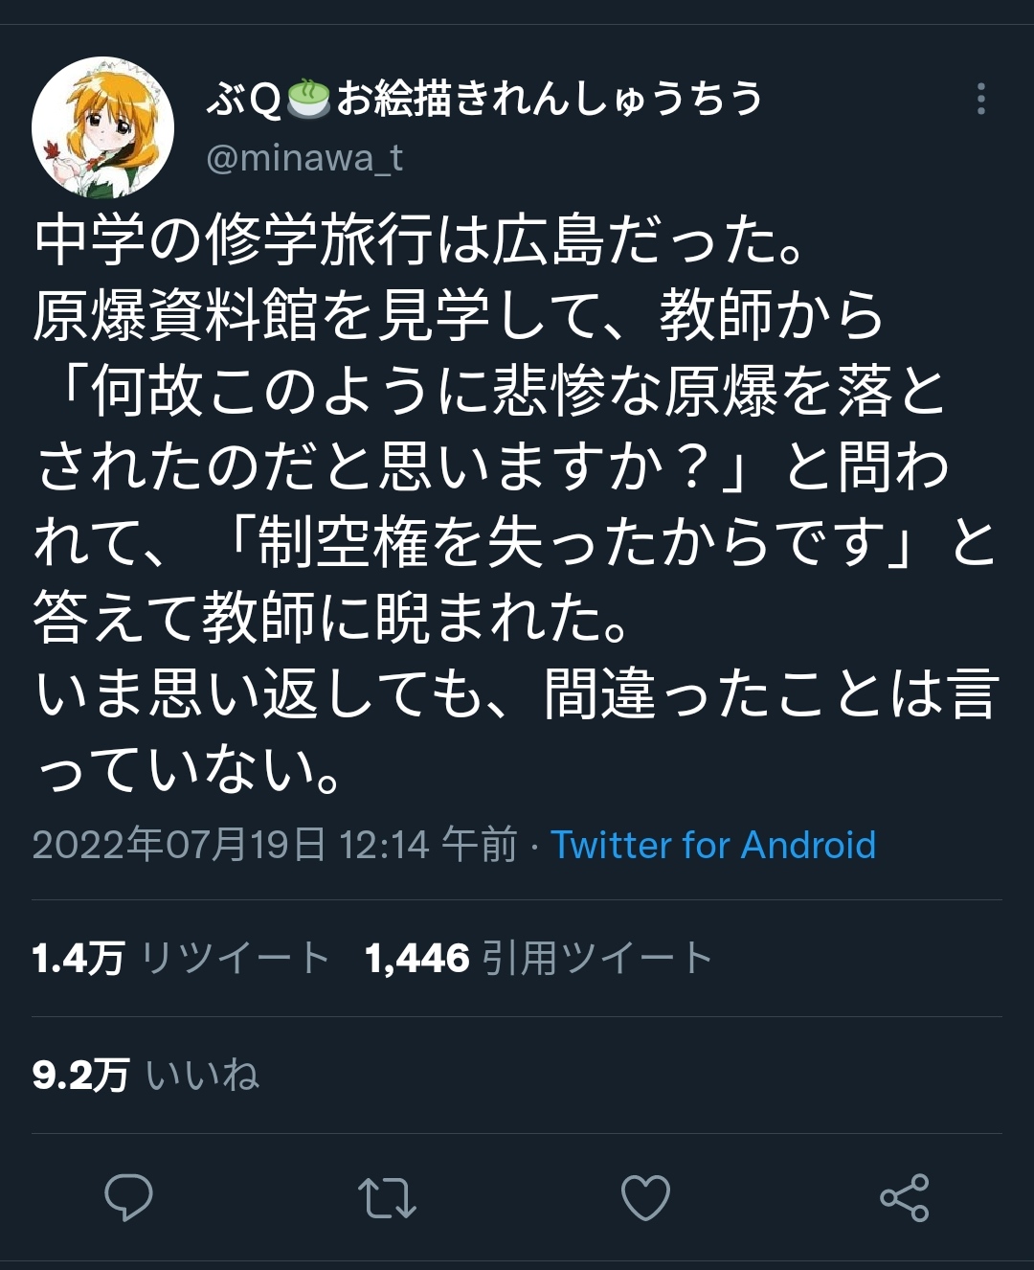Viewport: 1034px width, 1270px height.
Task: Tap the tweet timestamp 2022年07月19日
Action: coord(179,845)
